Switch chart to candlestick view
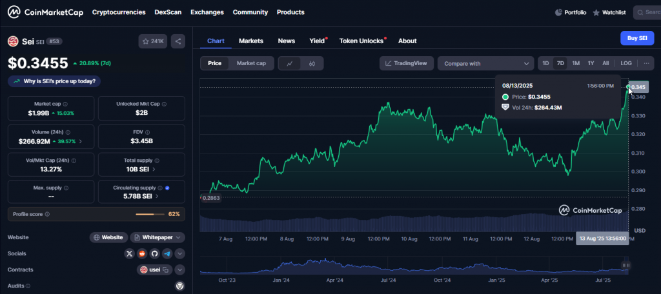Image resolution: width=661 pixels, height=294 pixels. (312, 64)
